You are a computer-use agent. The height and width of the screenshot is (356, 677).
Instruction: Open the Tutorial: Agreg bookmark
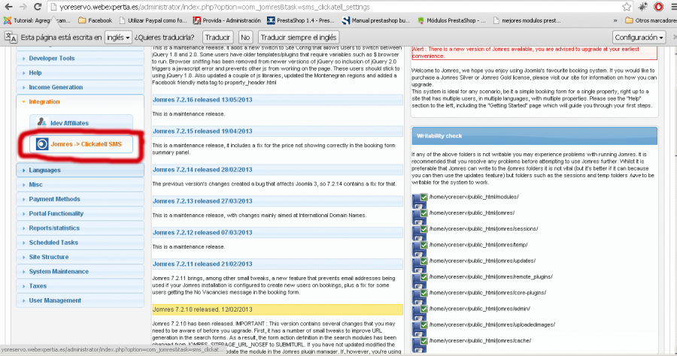(37, 20)
